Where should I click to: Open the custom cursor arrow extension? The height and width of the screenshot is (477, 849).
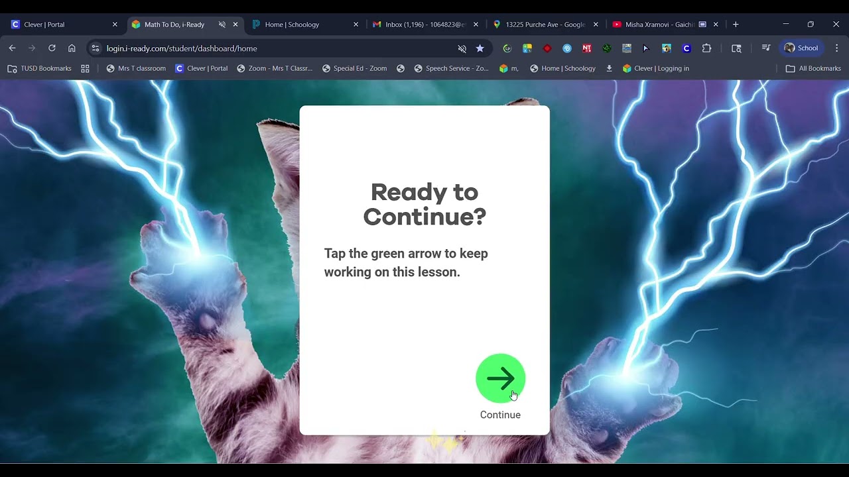pyautogui.click(x=646, y=48)
